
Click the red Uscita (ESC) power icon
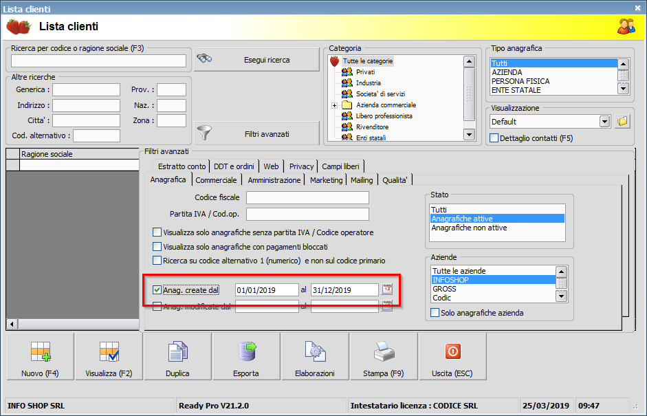coord(452,351)
